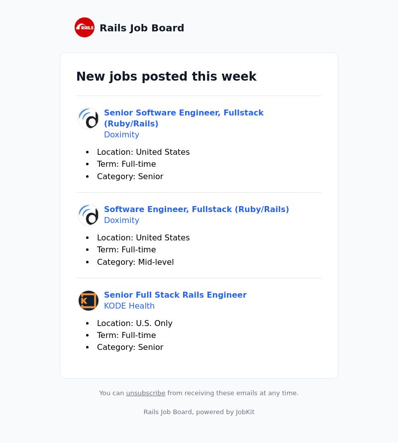This screenshot has width=398, height=443.
Task: Click 'Location: United States' under Mid-level Doximity job
Action: [143, 237]
